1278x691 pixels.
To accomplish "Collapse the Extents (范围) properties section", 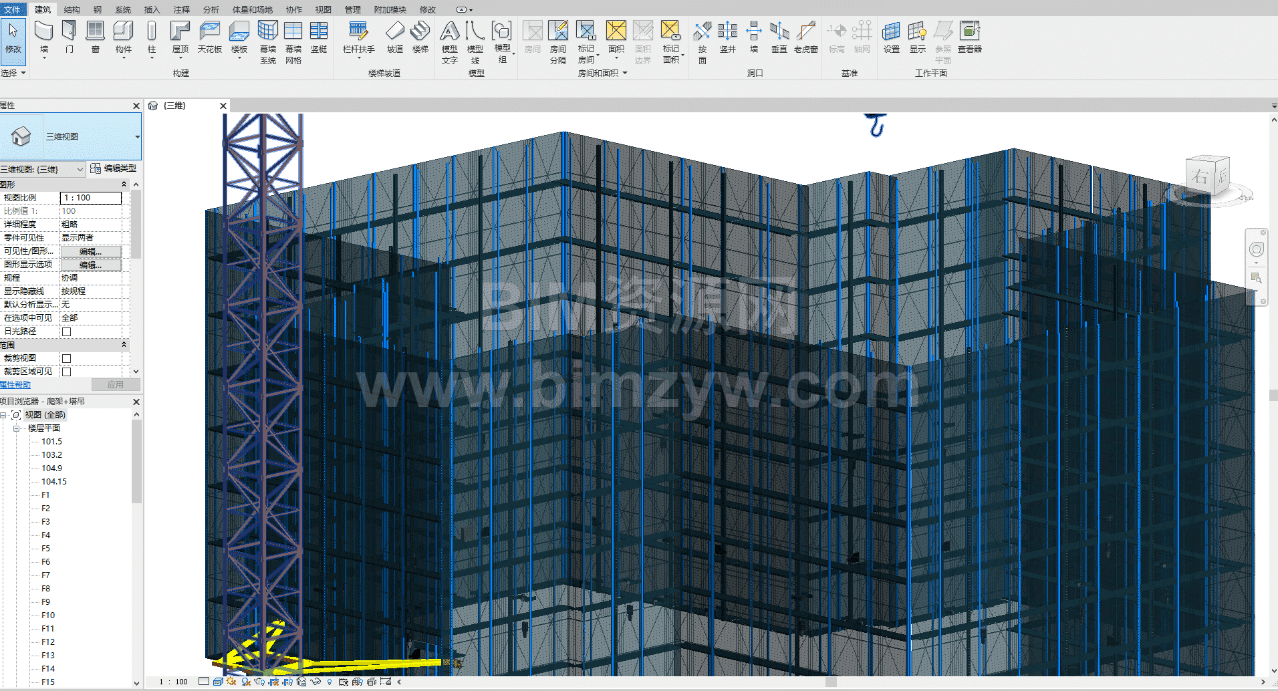I will (124, 345).
